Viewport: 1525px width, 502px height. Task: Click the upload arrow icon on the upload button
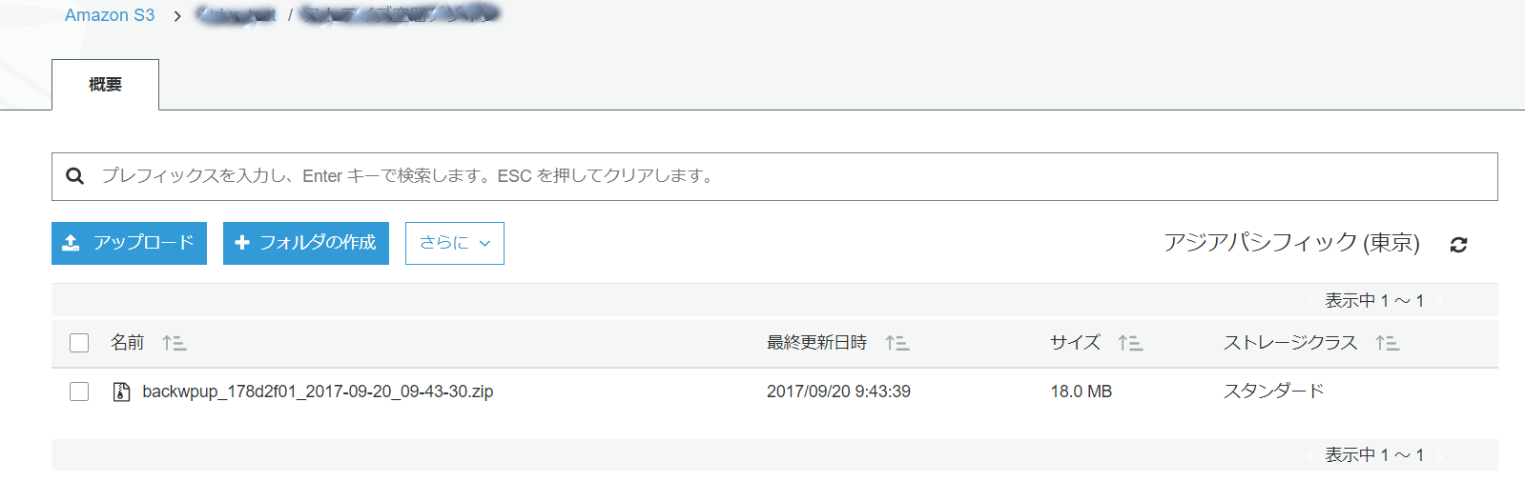(71, 243)
